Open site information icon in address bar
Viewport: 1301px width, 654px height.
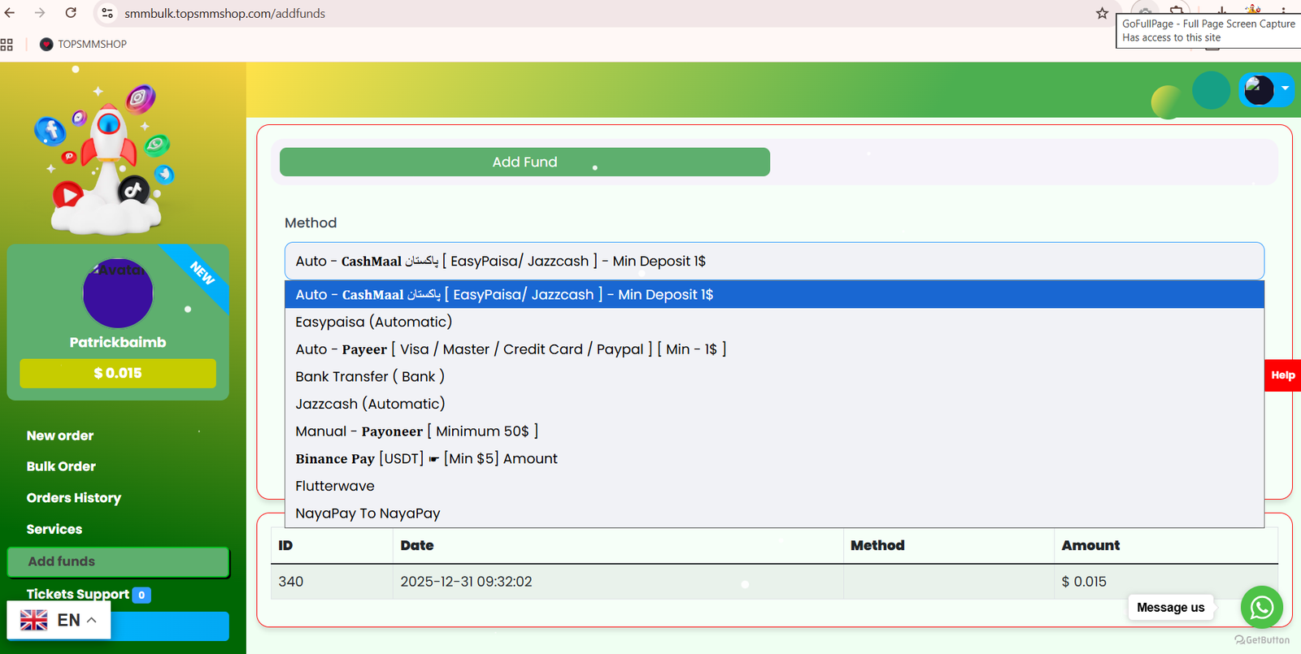(x=107, y=13)
